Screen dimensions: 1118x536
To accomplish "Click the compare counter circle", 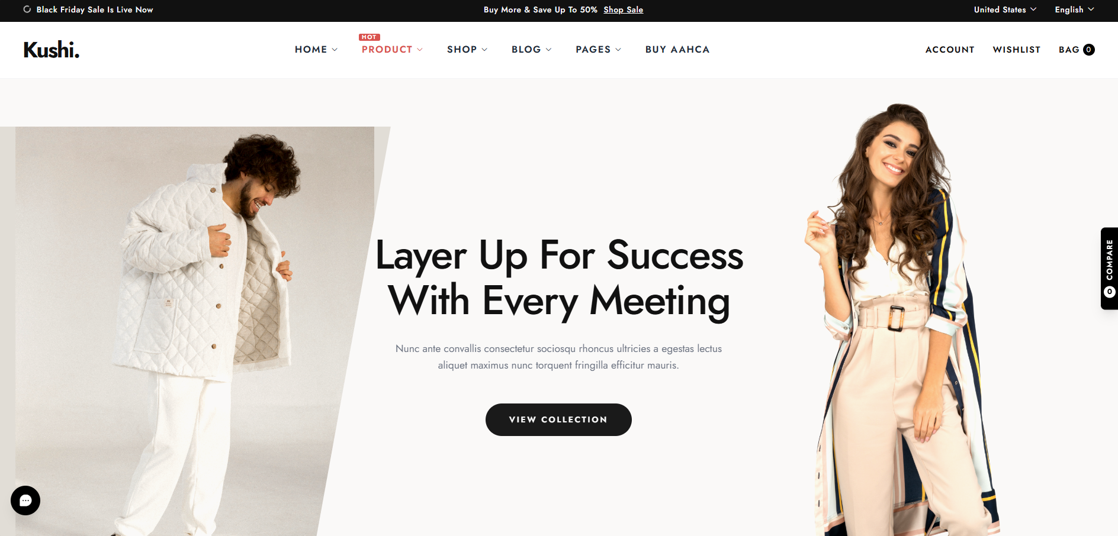I will [x=1110, y=292].
